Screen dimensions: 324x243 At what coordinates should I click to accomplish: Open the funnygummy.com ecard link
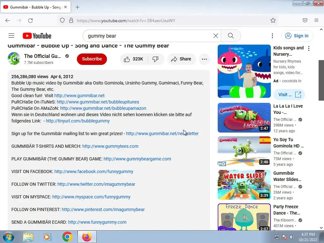click(x=97, y=222)
